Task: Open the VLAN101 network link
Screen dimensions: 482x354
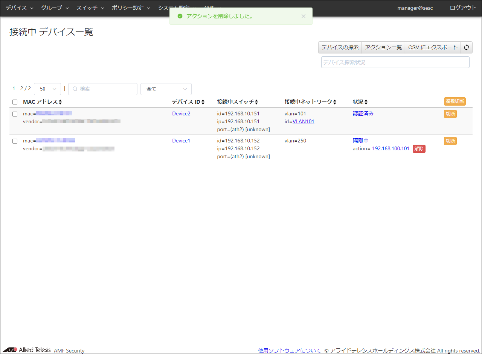Action: (x=303, y=121)
